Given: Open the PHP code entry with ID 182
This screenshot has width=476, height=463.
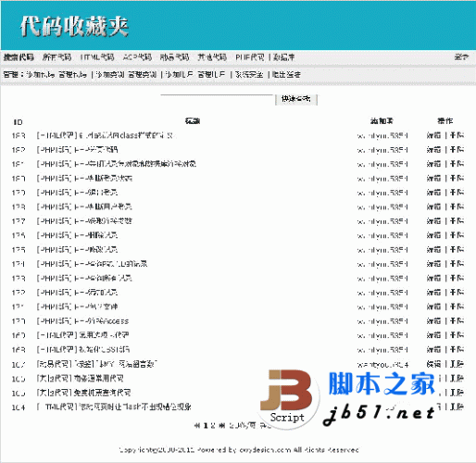Looking at the screenshot, I should click(77, 150).
